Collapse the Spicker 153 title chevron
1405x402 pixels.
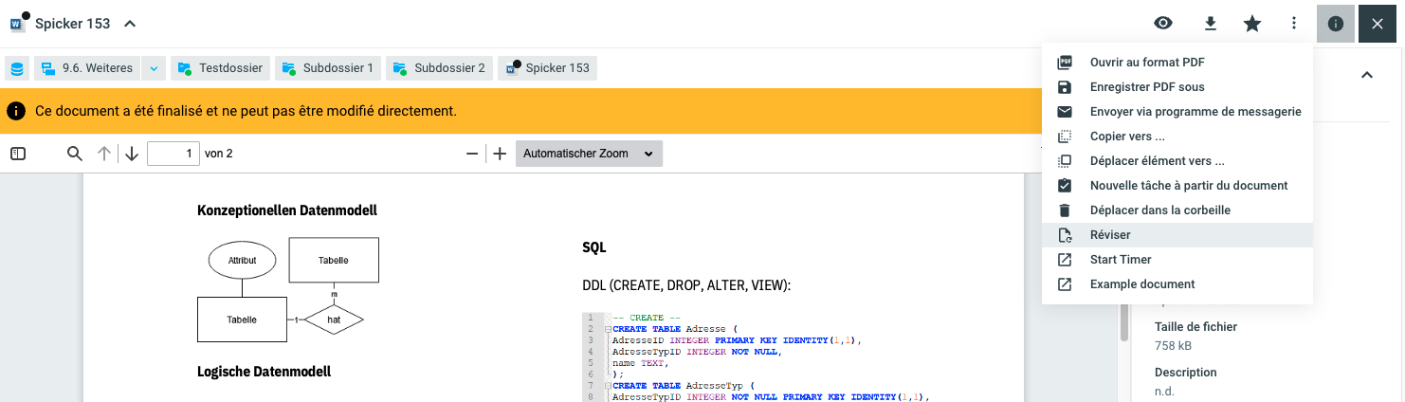tap(130, 24)
